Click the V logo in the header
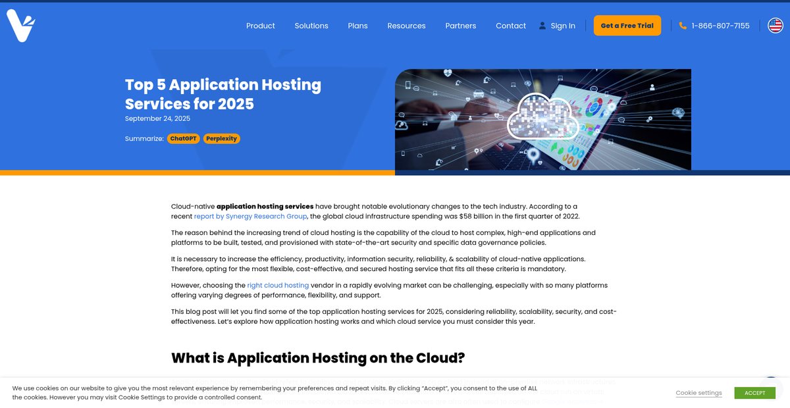Viewport: 790px width, 408px height. click(20, 26)
